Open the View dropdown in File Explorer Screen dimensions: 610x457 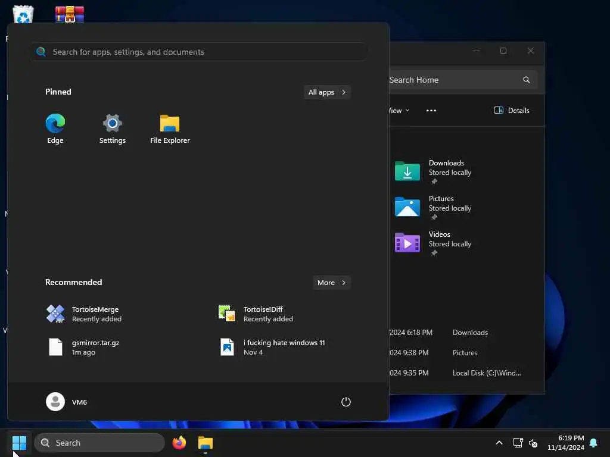click(x=399, y=111)
